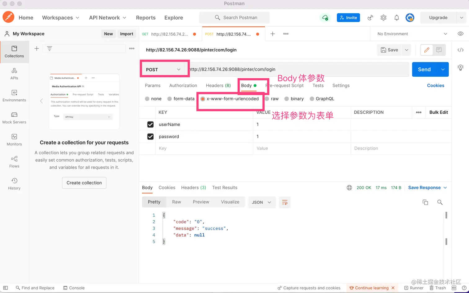Open the JSON format dropdown
The image size is (469, 293).
pos(261,202)
